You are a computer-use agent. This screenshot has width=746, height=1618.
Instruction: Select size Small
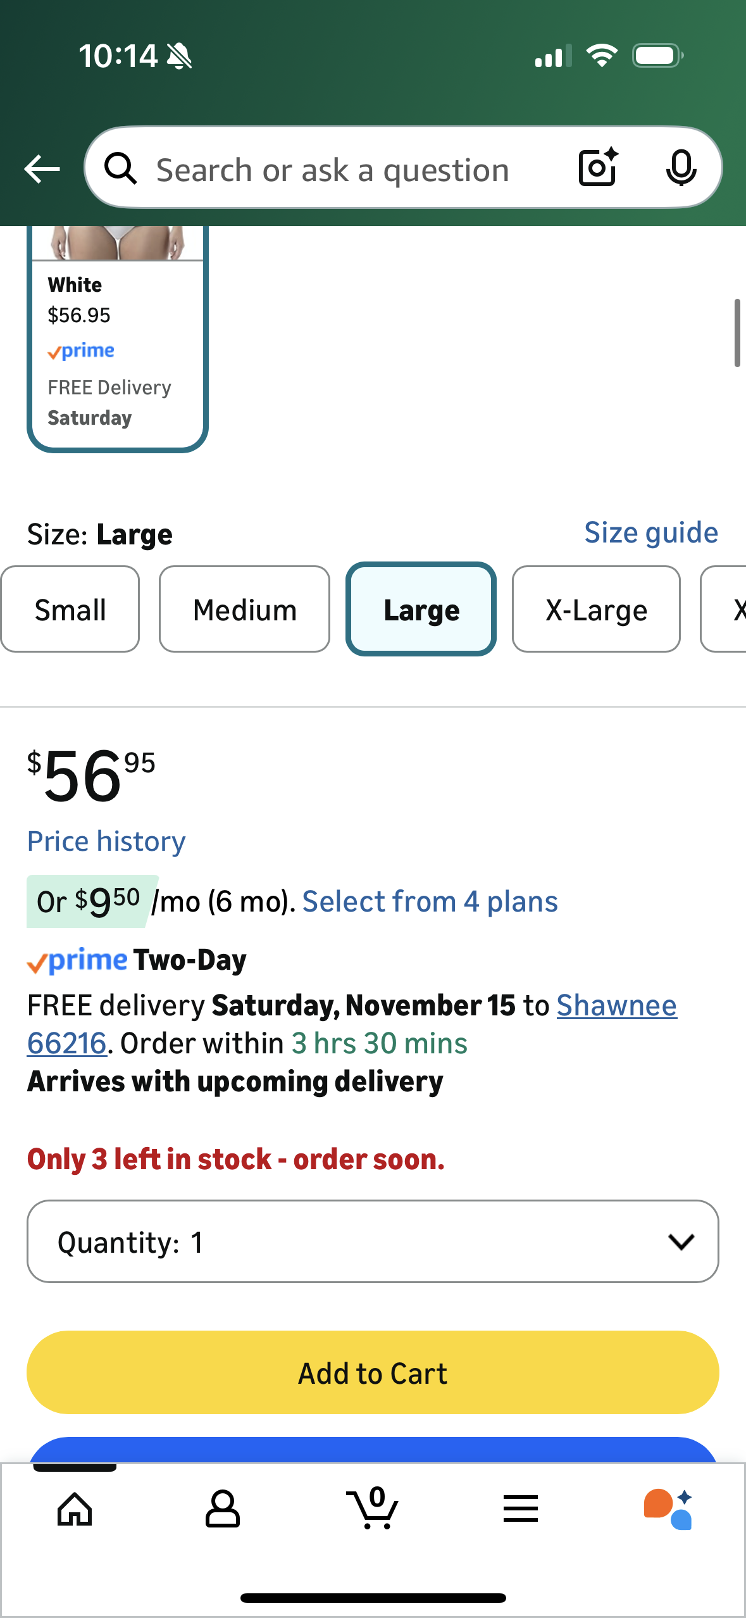70,610
